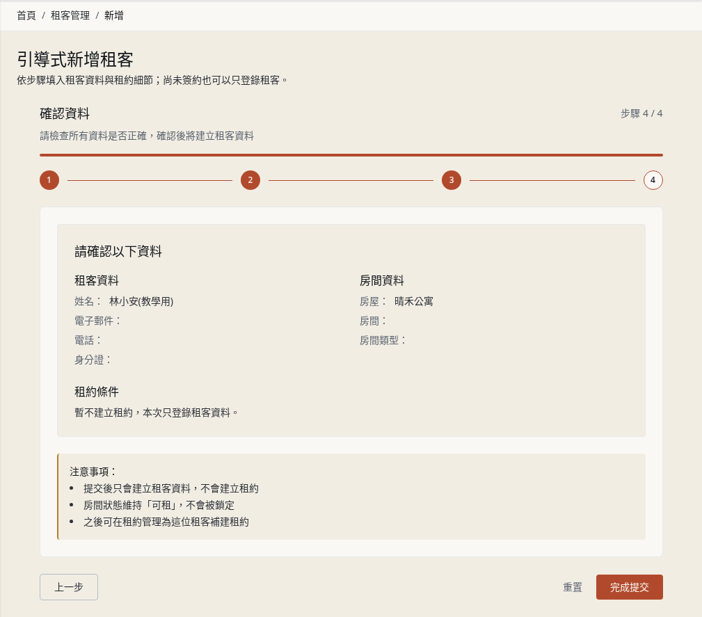Click the tenant name 林小安(教學用)
Viewport: 702px width, 617px height.
coord(141,301)
